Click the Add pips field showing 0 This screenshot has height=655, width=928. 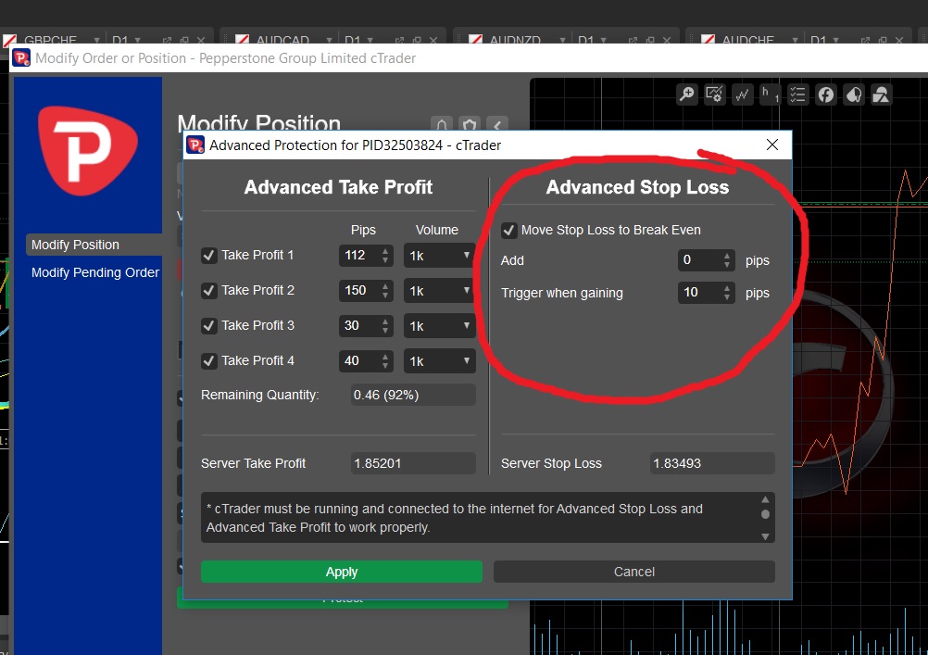coord(699,260)
